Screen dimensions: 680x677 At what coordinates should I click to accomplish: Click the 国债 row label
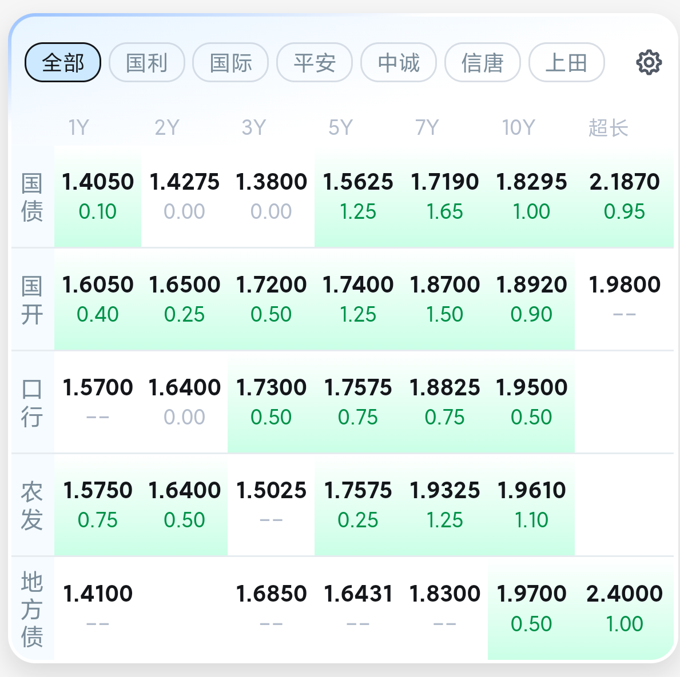[32, 197]
